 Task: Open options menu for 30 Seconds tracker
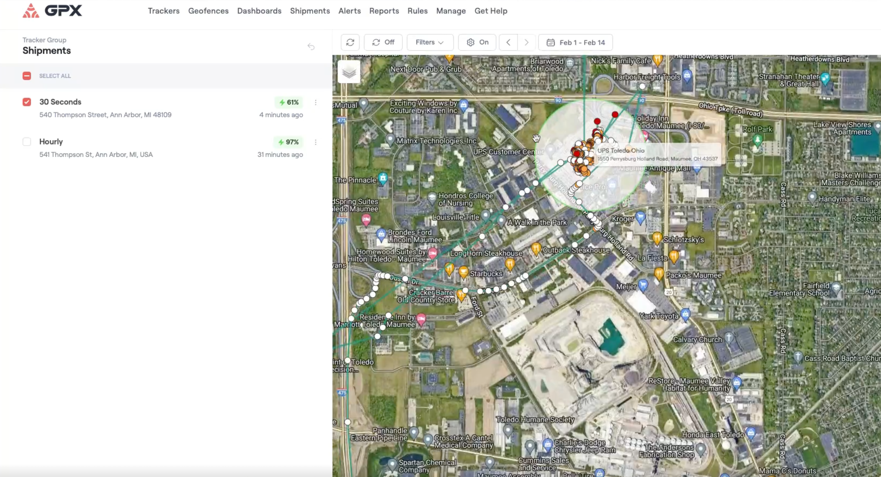pos(316,102)
